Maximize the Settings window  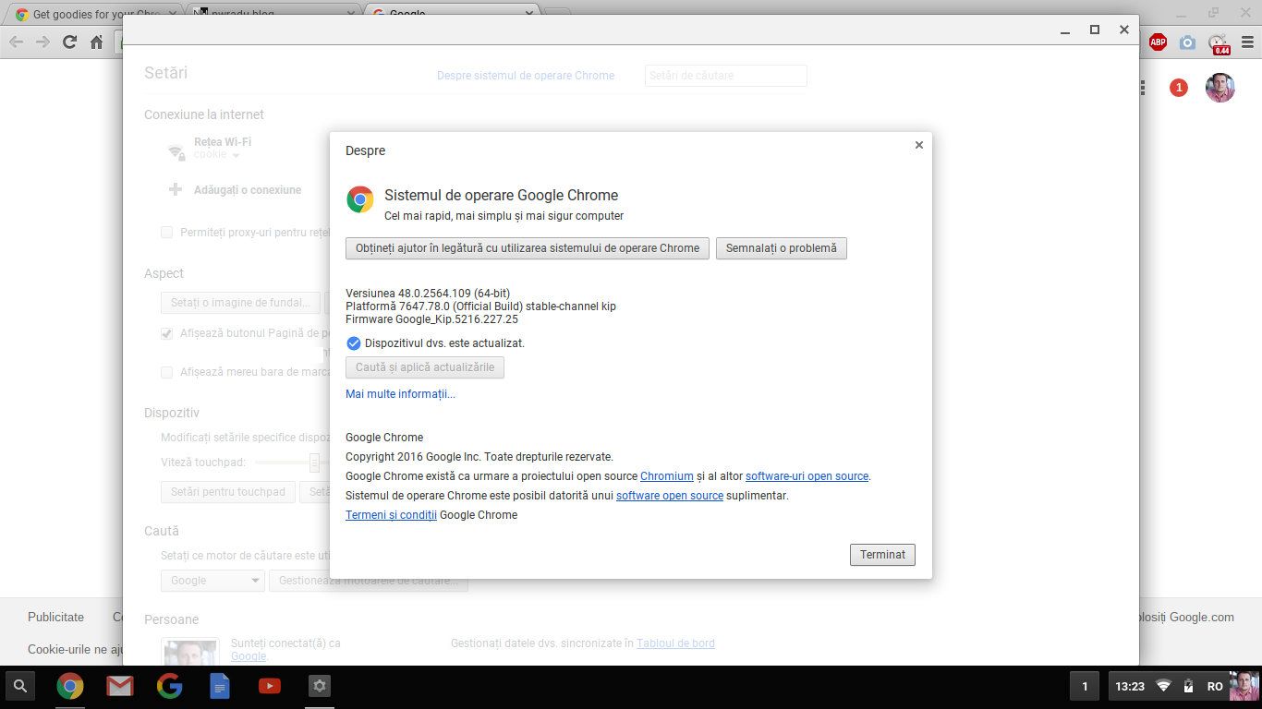pyautogui.click(x=1095, y=30)
